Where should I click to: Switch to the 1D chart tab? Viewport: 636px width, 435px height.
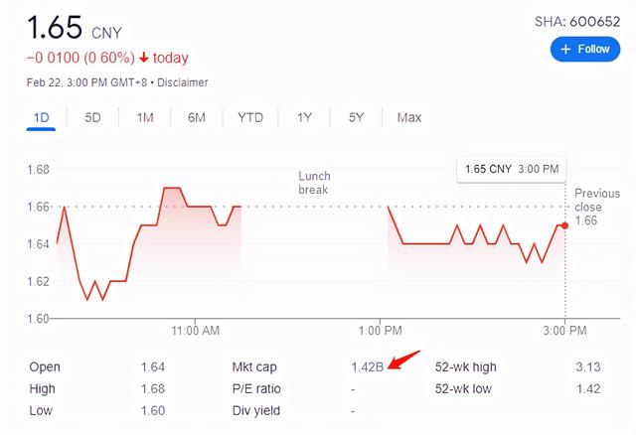coord(42,117)
